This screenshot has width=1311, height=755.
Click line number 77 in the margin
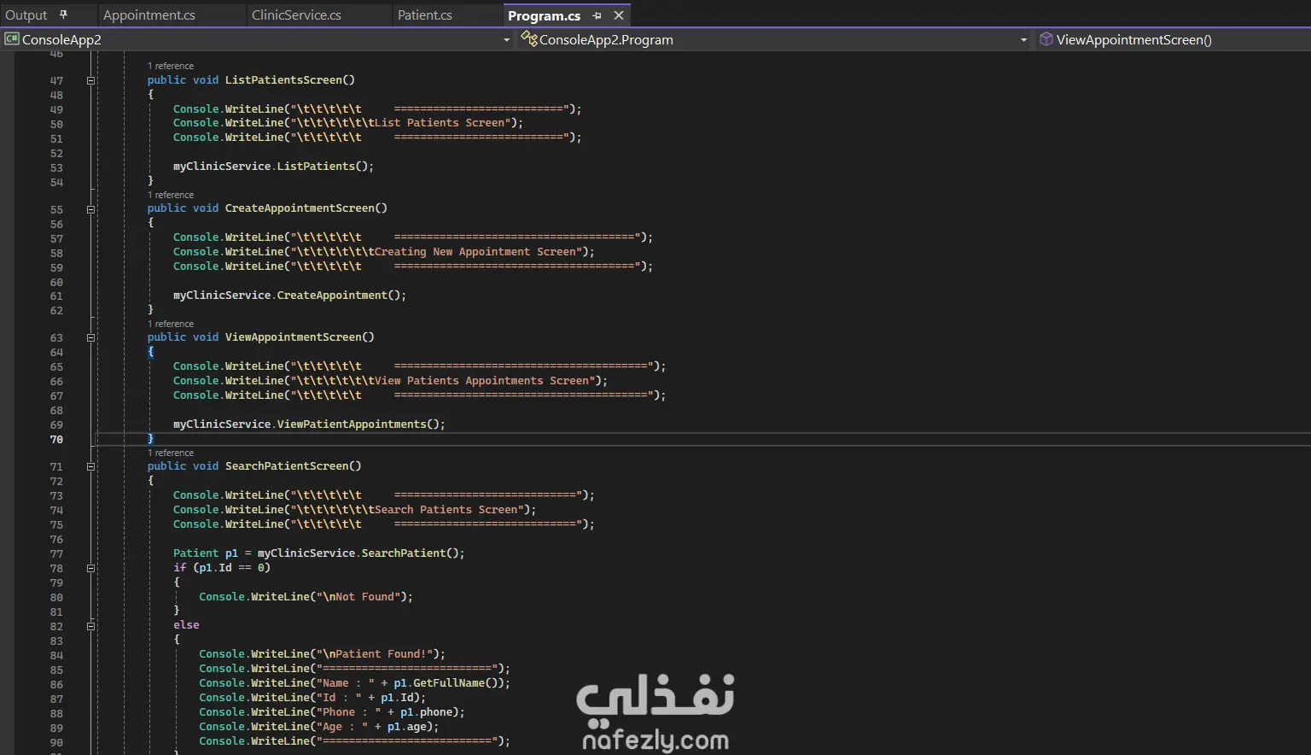(56, 553)
